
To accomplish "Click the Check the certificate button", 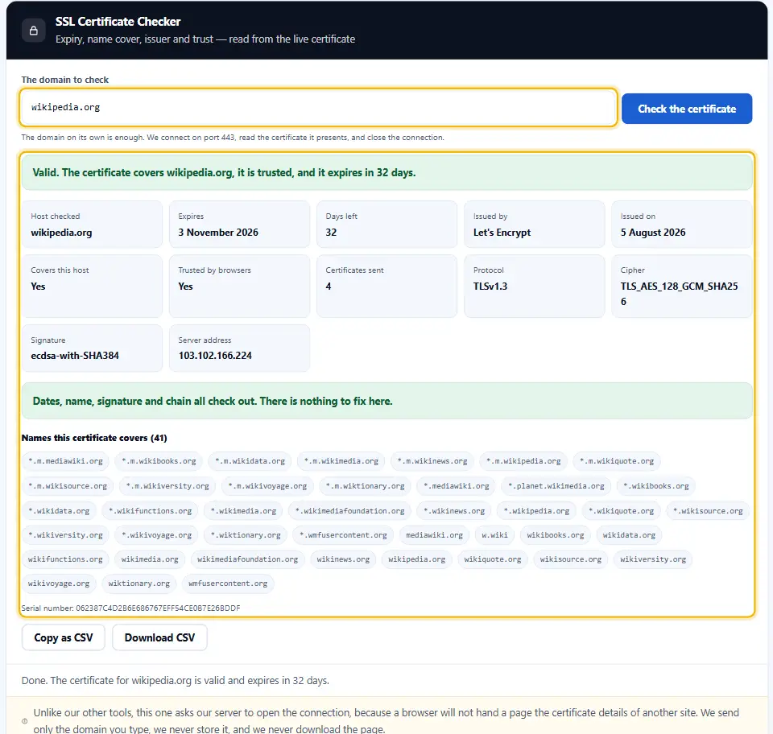I will pos(687,109).
